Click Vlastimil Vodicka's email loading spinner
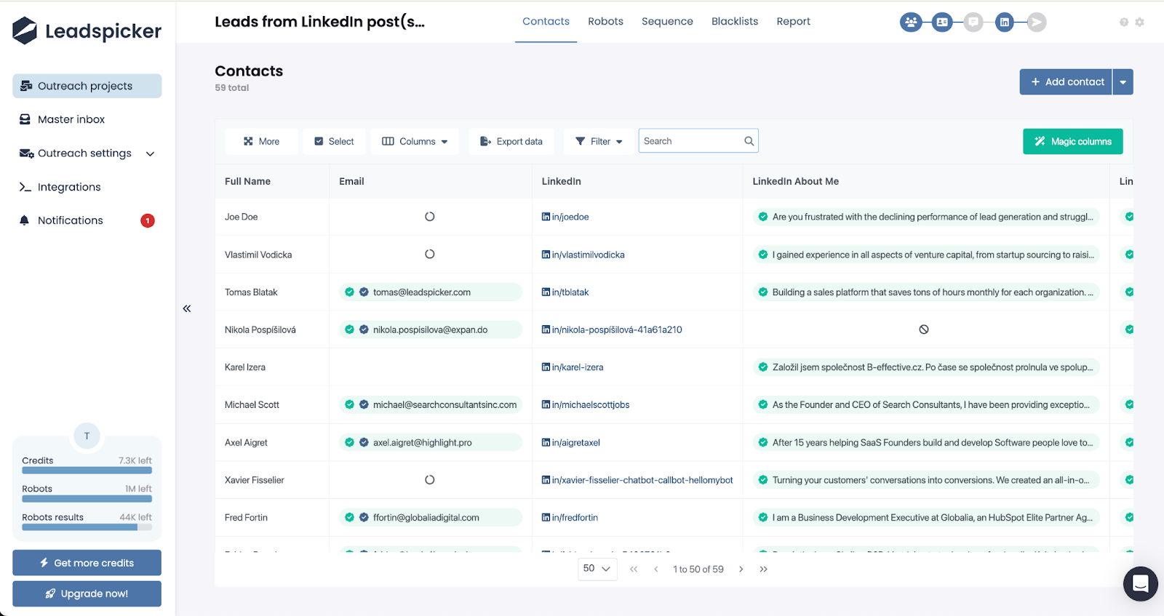 point(430,255)
